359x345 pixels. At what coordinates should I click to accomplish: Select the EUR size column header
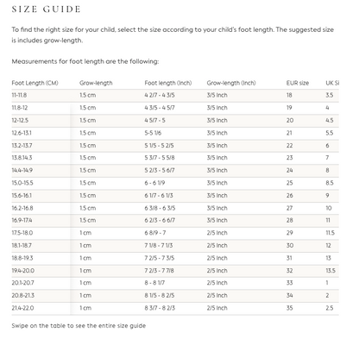[x=298, y=83]
